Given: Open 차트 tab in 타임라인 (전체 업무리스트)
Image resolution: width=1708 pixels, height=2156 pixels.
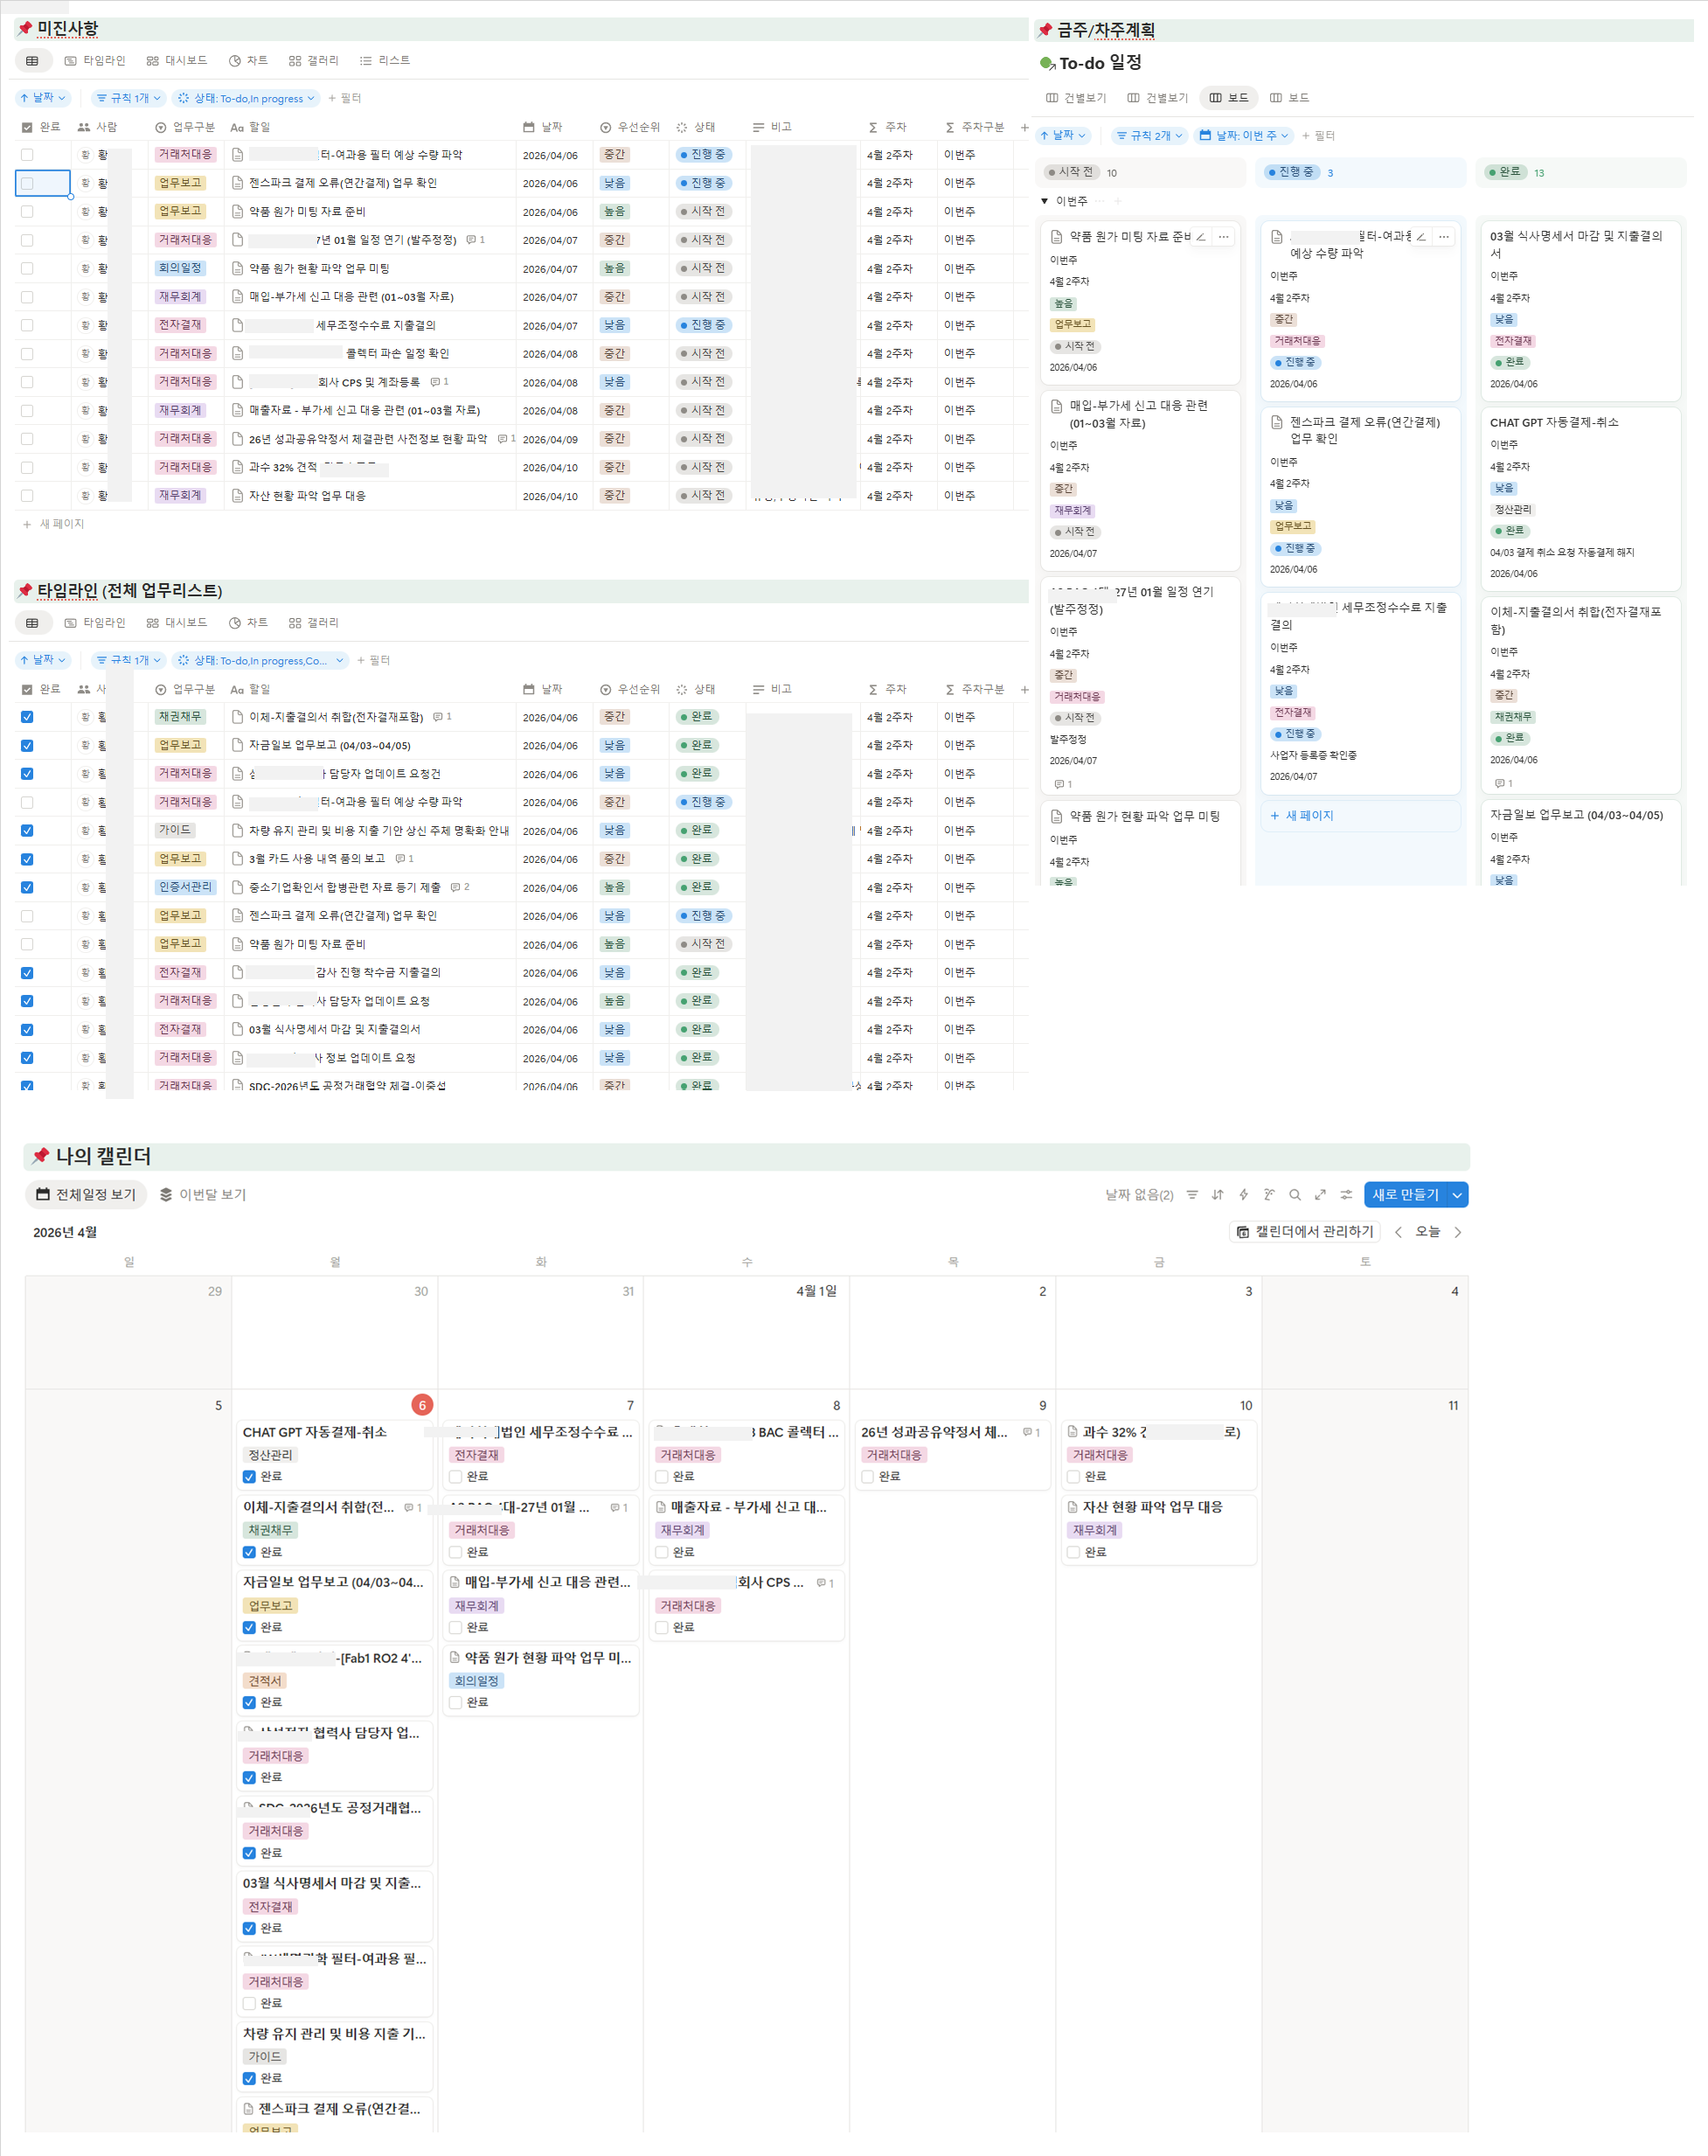Looking at the screenshot, I should (248, 623).
